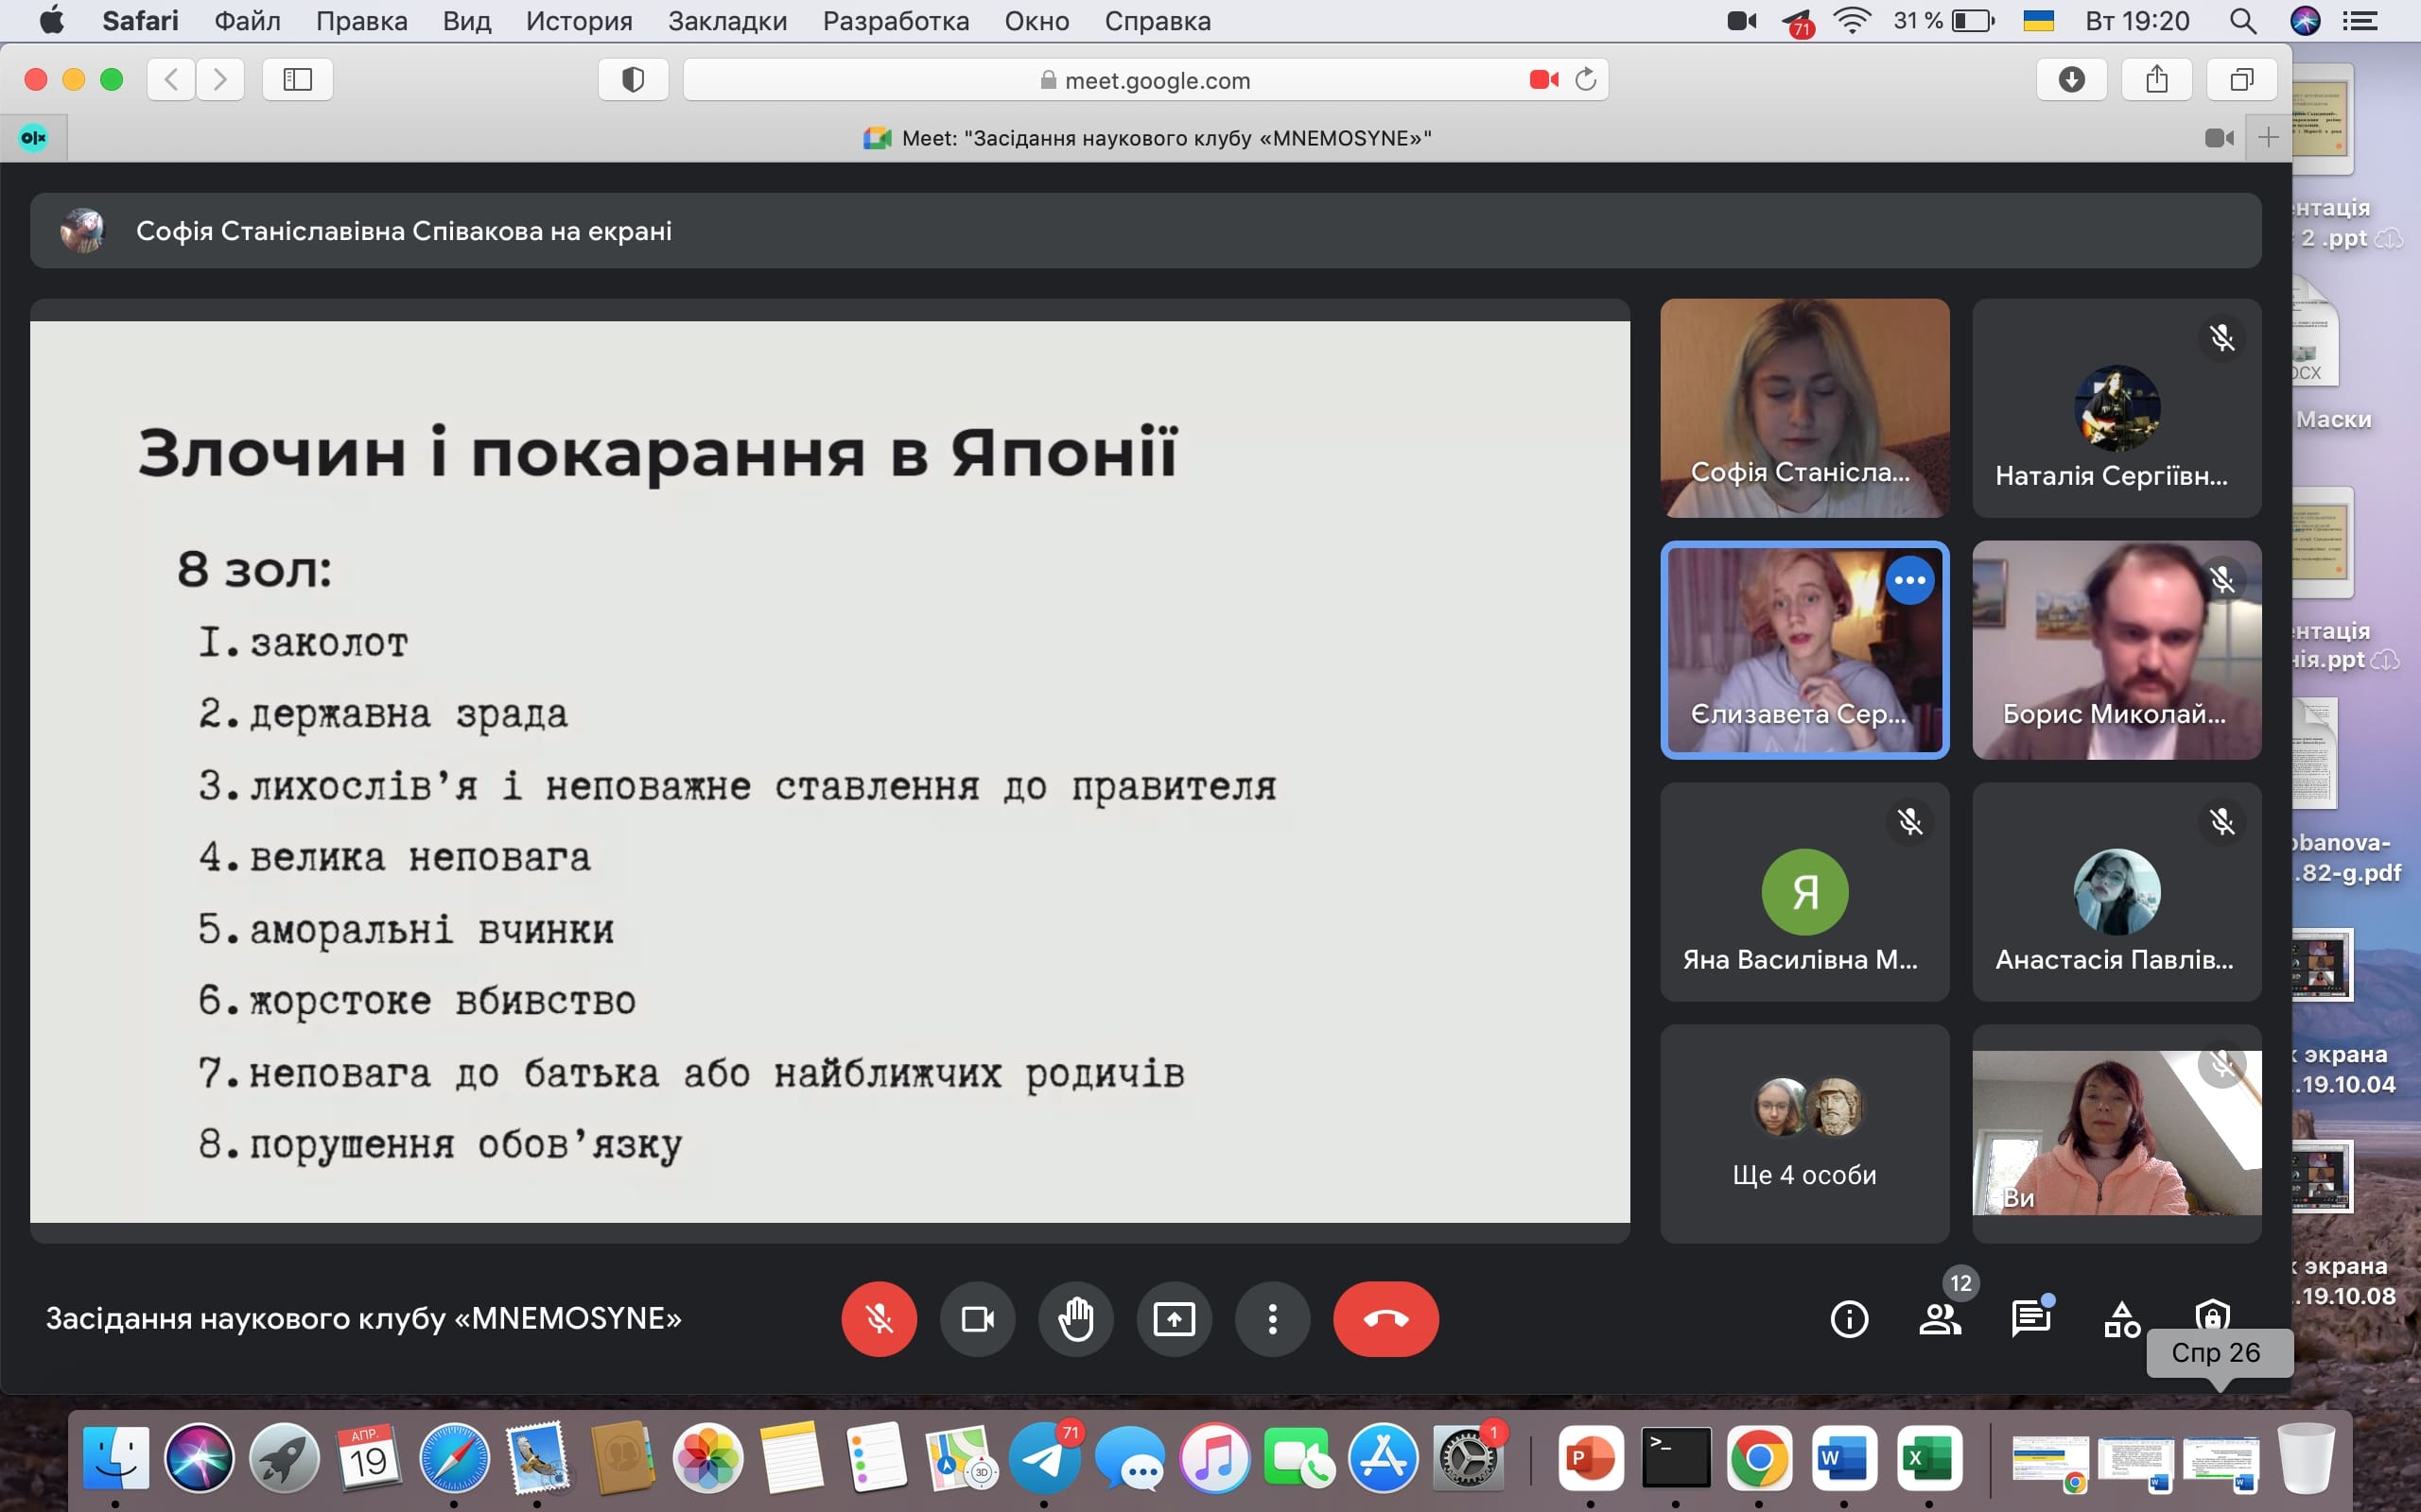
Task: Open the Закладки menu
Action: click(x=727, y=21)
